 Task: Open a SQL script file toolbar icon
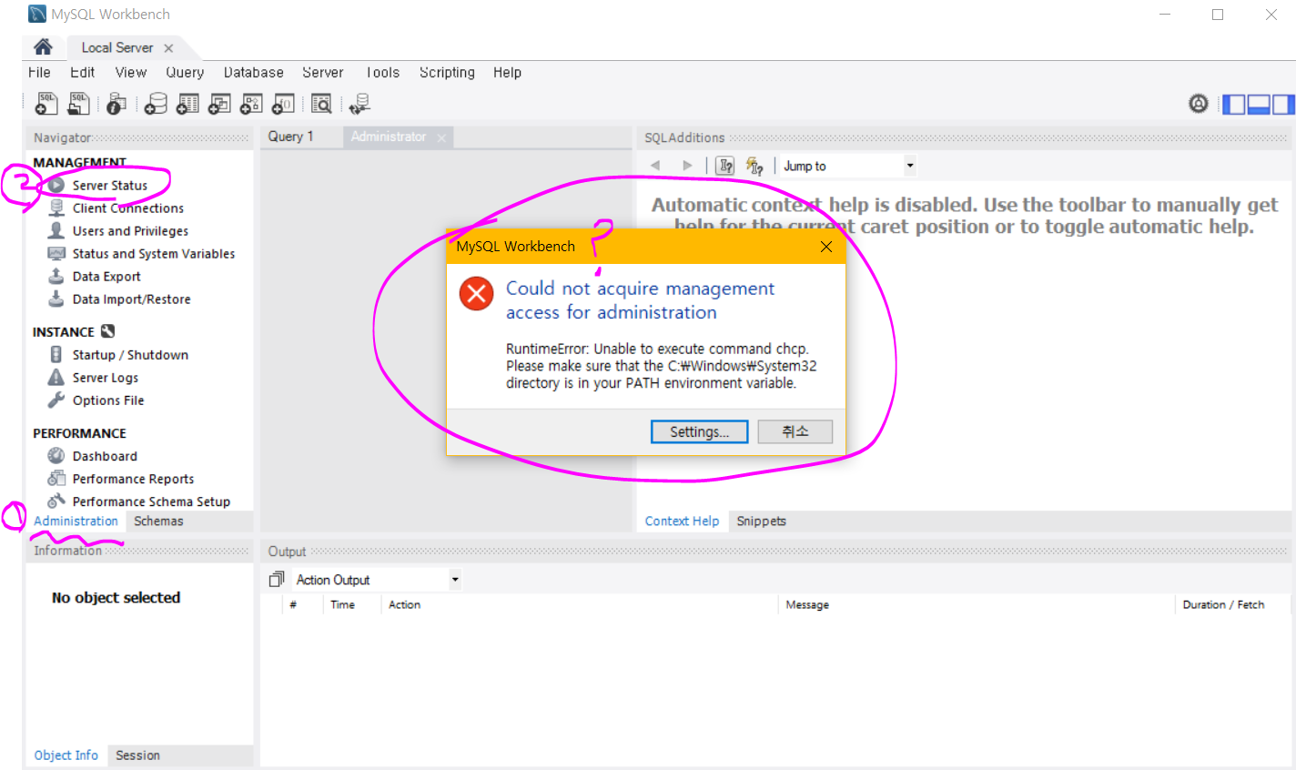79,104
